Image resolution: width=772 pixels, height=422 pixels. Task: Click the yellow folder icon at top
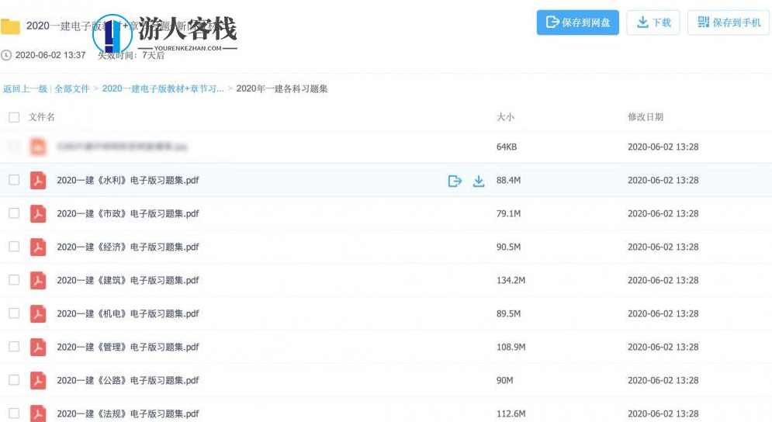[10, 26]
